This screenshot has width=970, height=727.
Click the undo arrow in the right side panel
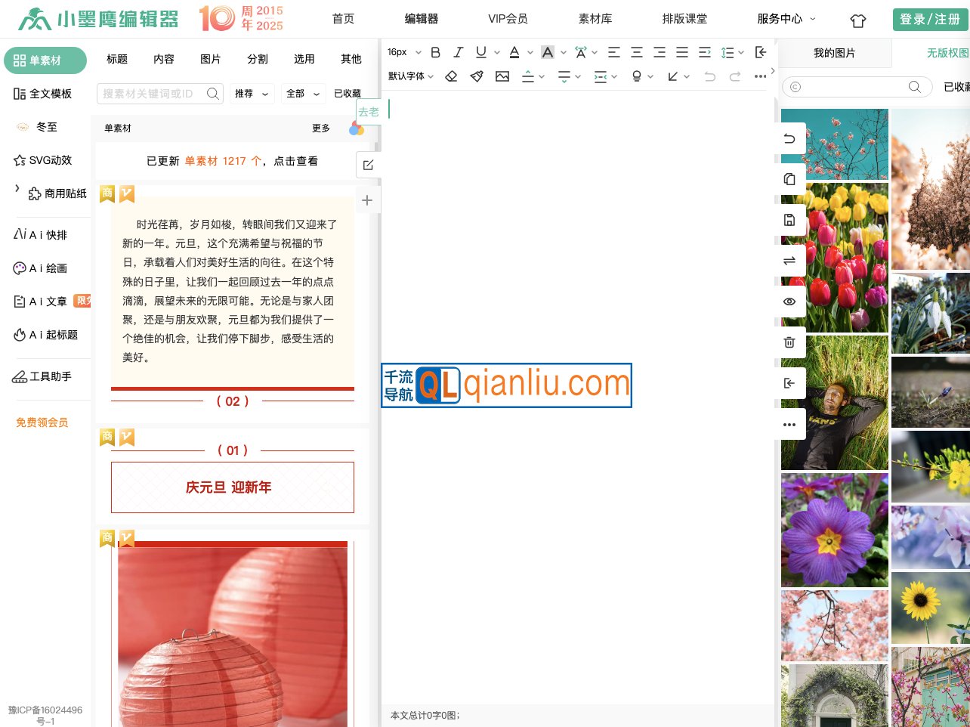point(789,138)
